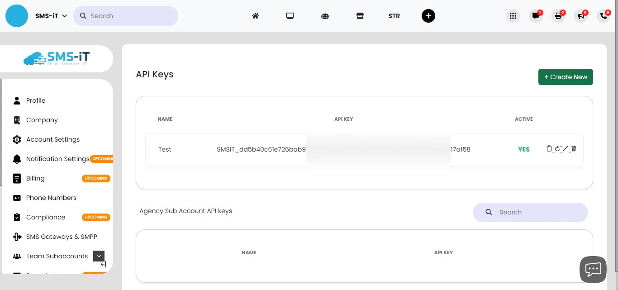Open the storefront icon in top navigation

pyautogui.click(x=360, y=16)
